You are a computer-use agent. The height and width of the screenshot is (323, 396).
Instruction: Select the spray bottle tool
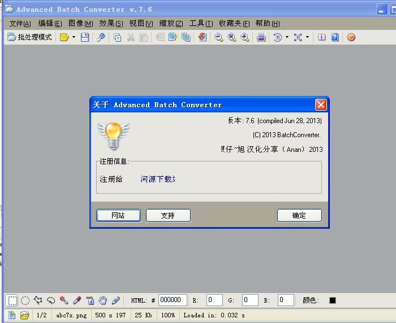(90, 300)
